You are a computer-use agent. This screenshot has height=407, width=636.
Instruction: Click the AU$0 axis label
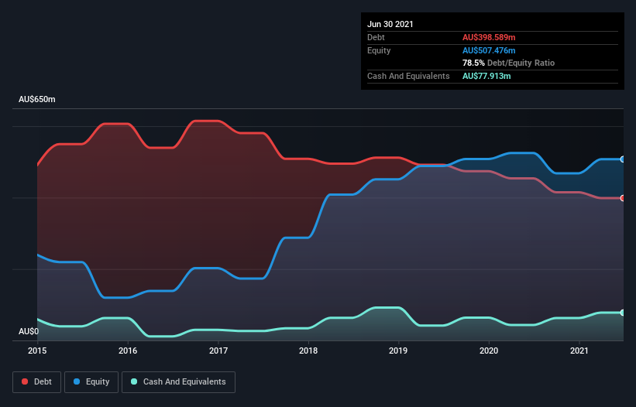pos(29,331)
